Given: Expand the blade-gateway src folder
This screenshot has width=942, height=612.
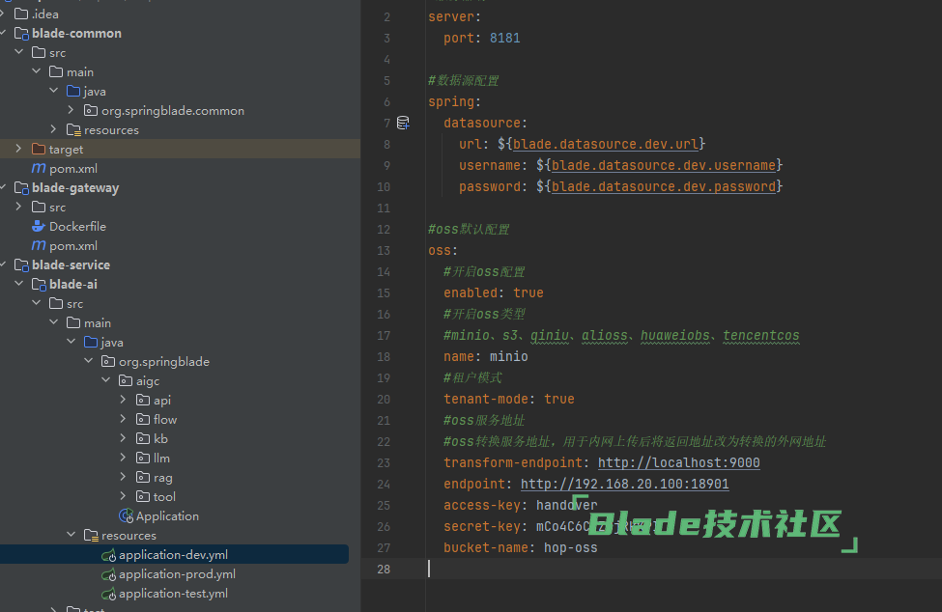Looking at the screenshot, I should 18,207.
